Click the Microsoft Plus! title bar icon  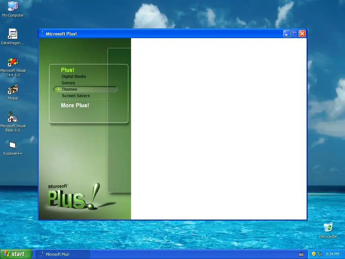(x=42, y=33)
